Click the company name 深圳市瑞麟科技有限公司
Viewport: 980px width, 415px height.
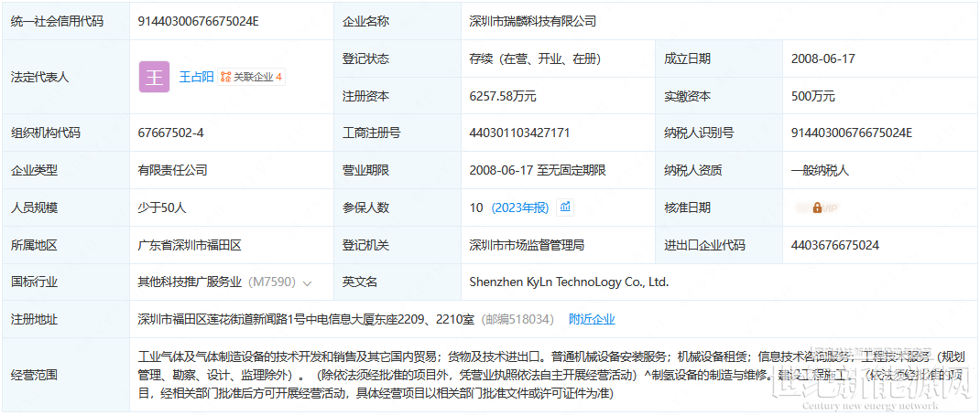tap(532, 21)
